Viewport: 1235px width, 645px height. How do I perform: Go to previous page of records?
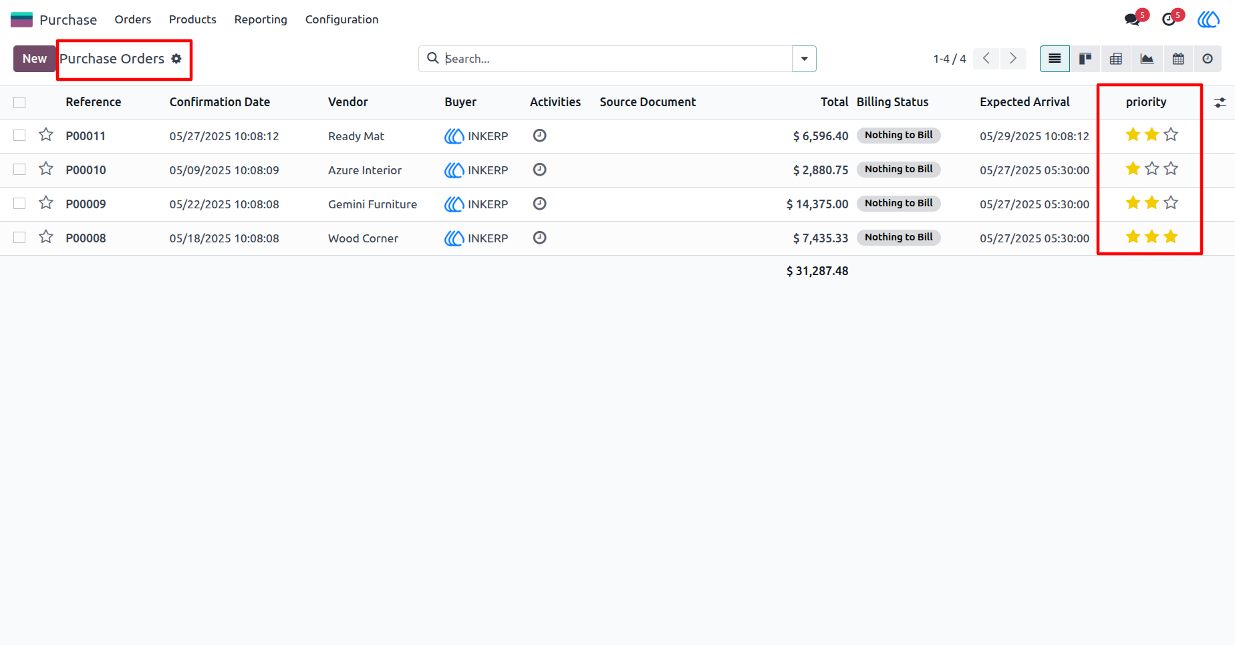click(986, 59)
